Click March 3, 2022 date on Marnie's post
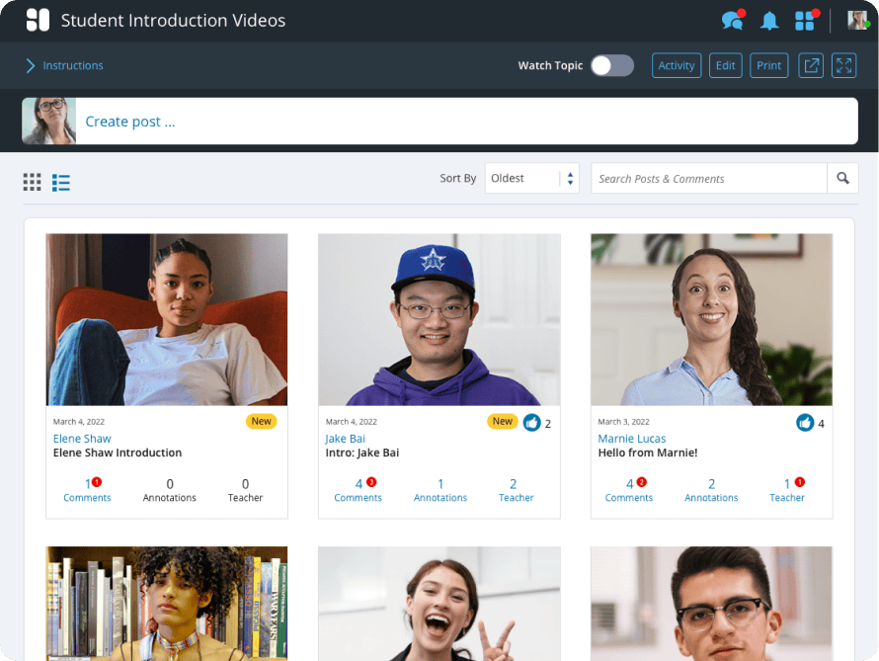 (623, 422)
